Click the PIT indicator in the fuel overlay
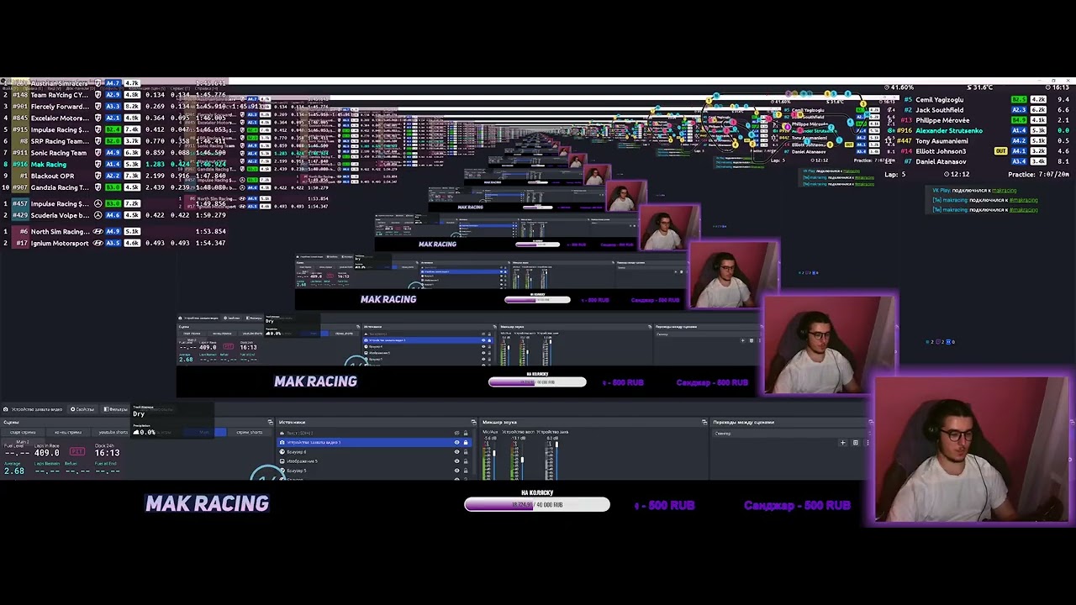 pyautogui.click(x=76, y=453)
